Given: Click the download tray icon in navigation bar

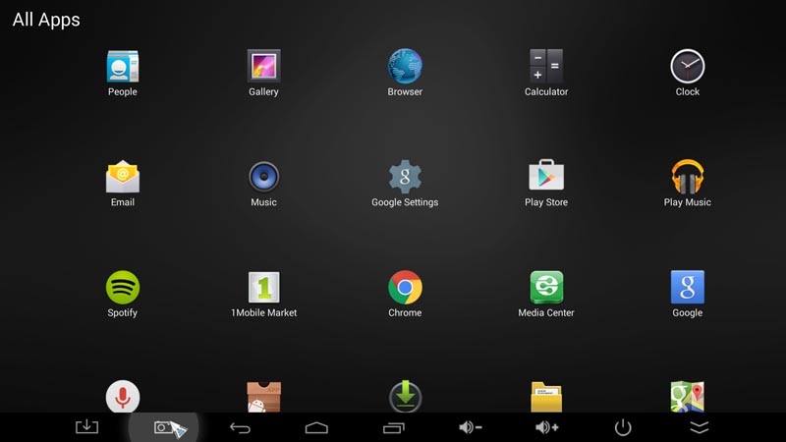Looking at the screenshot, I should click(86, 427).
